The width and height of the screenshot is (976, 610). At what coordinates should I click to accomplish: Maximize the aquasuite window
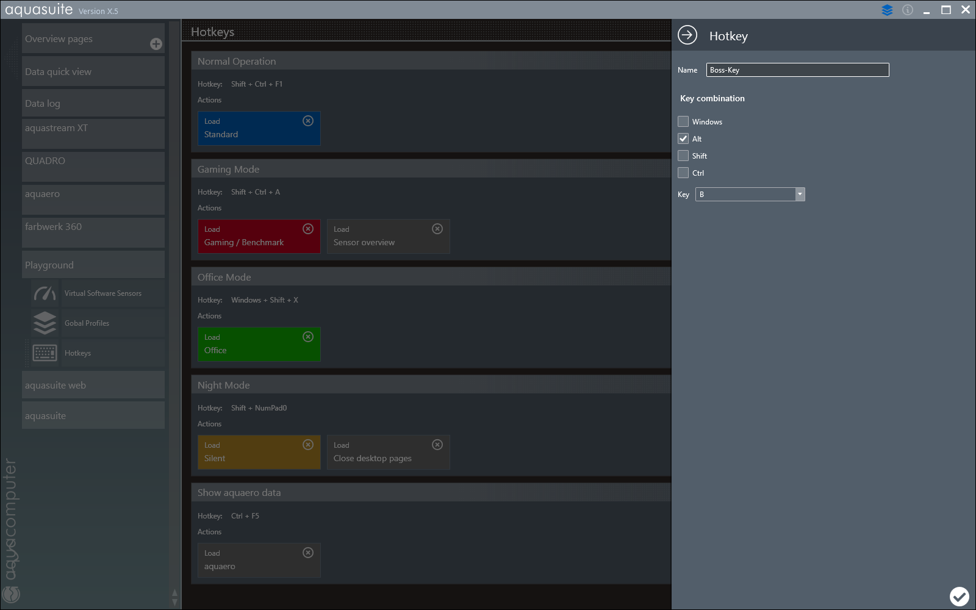coord(946,10)
